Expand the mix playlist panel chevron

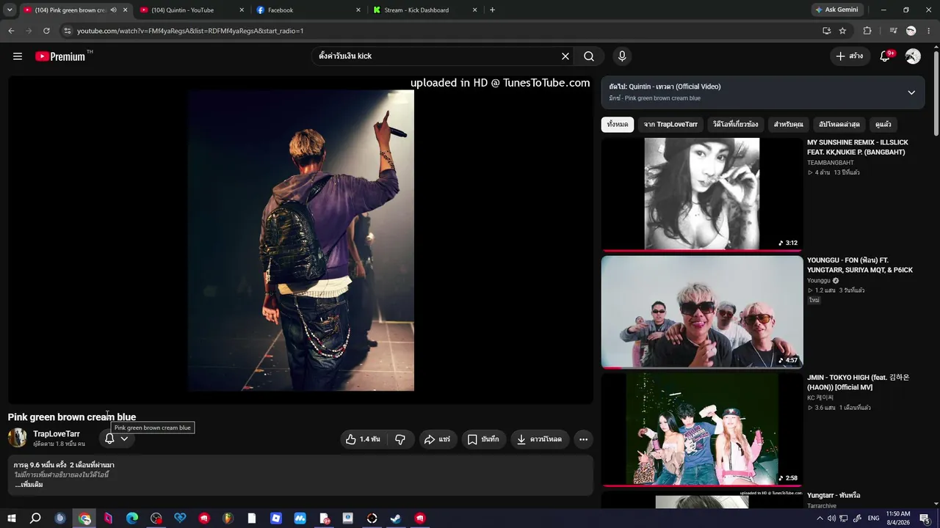coord(911,92)
